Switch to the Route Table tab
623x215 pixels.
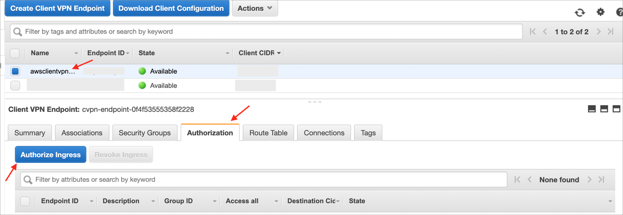click(x=268, y=133)
